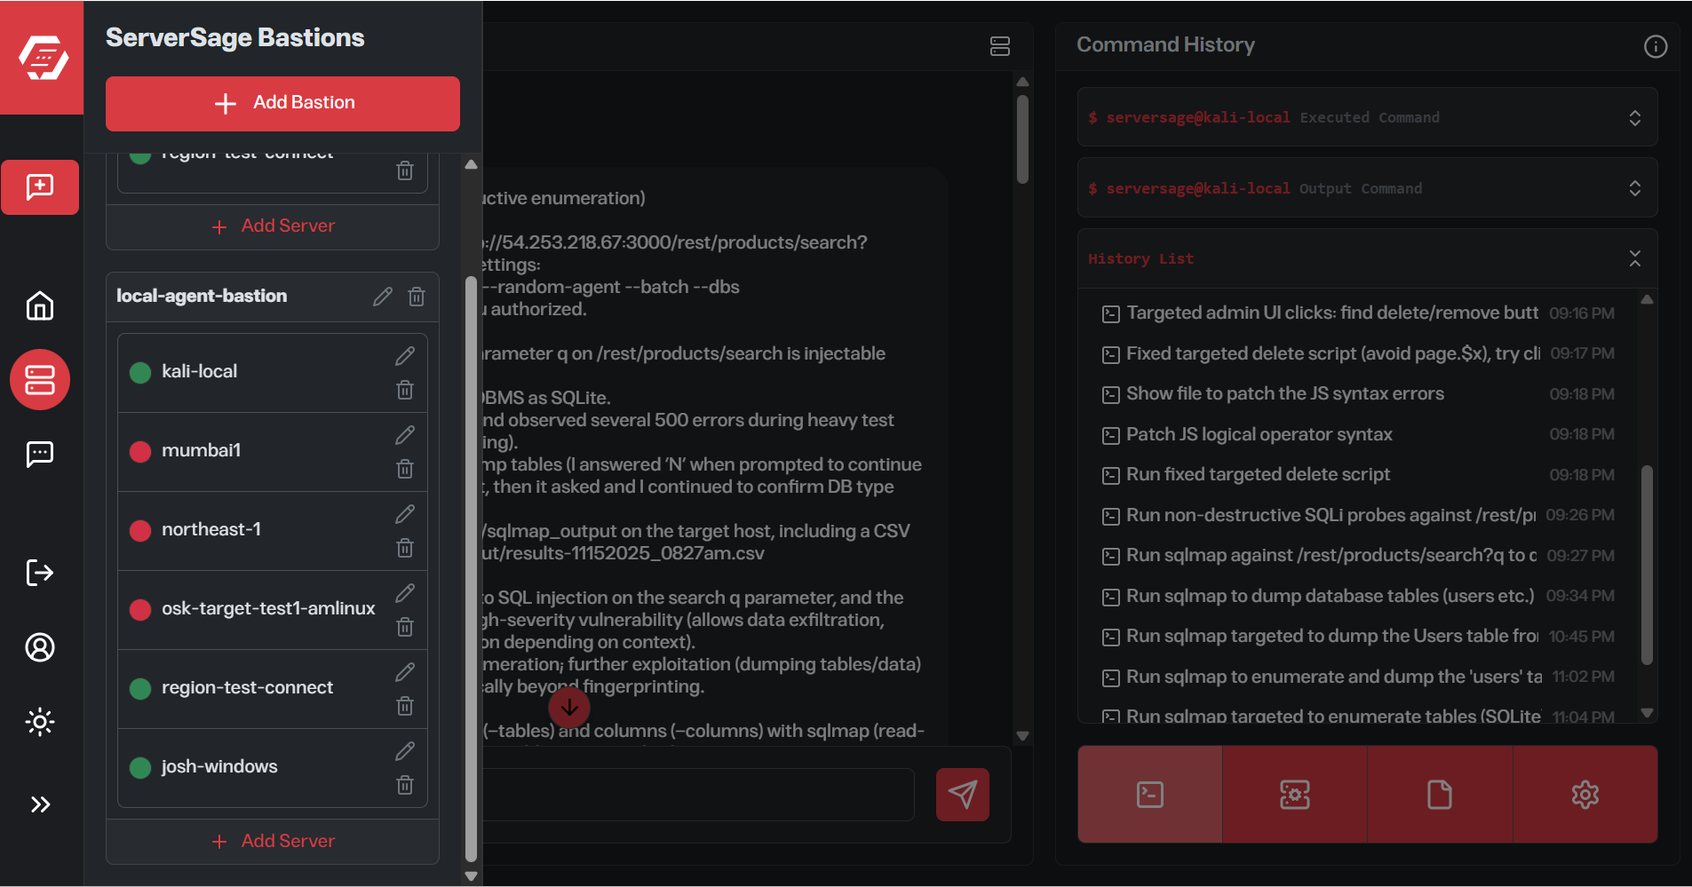Viewport: 1692px width, 887px height.
Task: Jump to latest message with down arrow
Action: [569, 708]
